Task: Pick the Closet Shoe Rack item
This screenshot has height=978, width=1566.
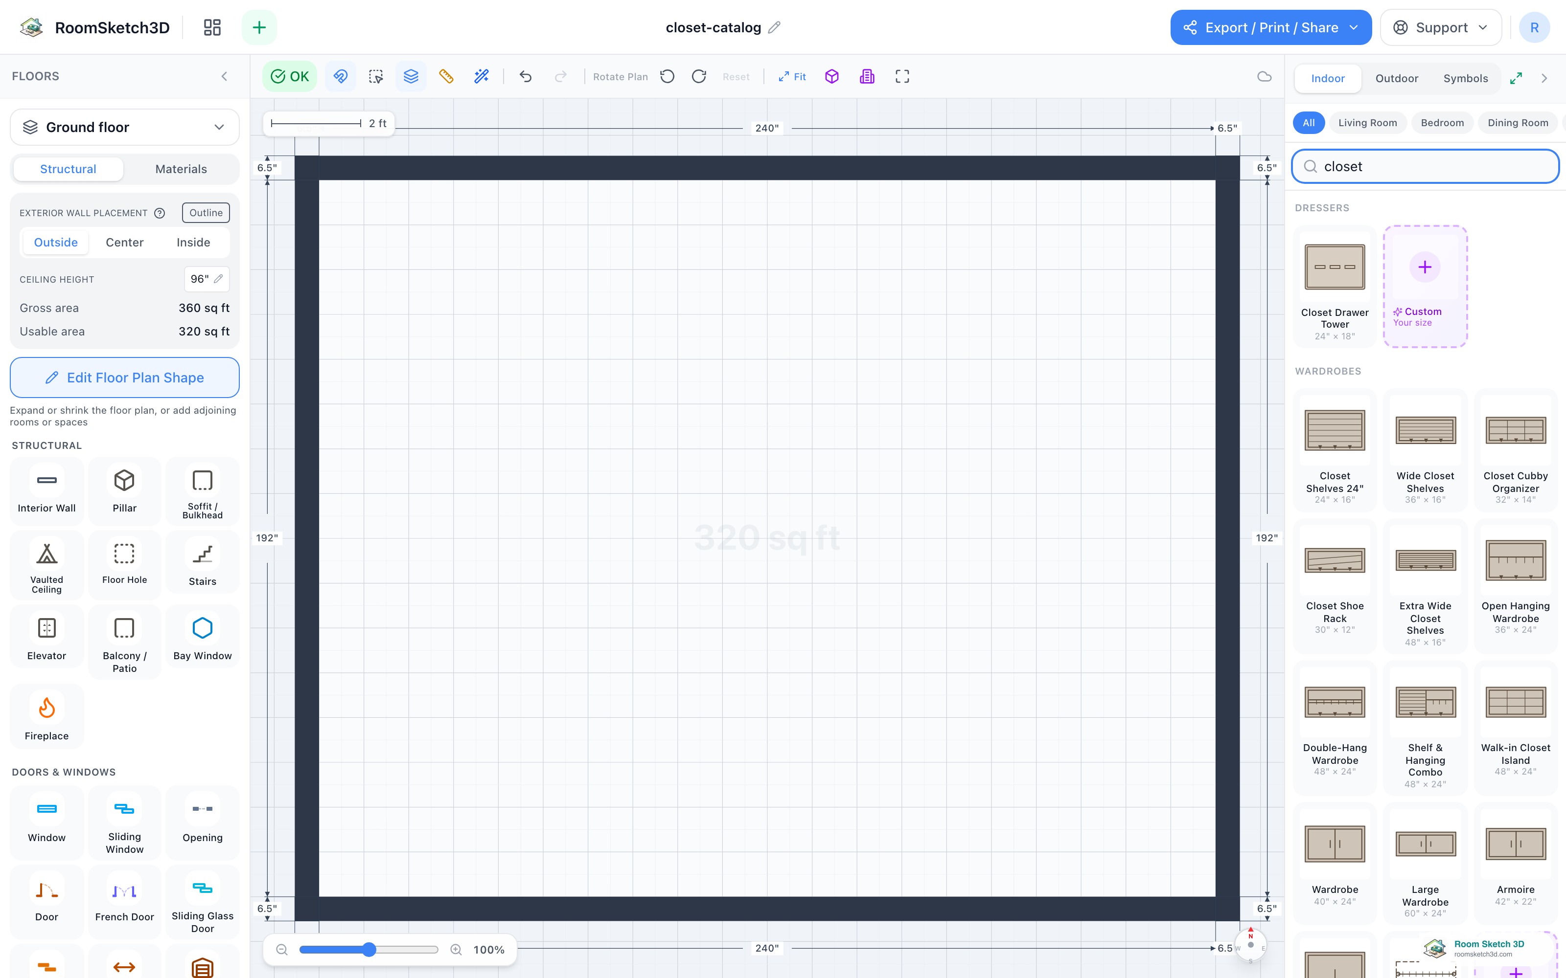Action: pos(1335,586)
